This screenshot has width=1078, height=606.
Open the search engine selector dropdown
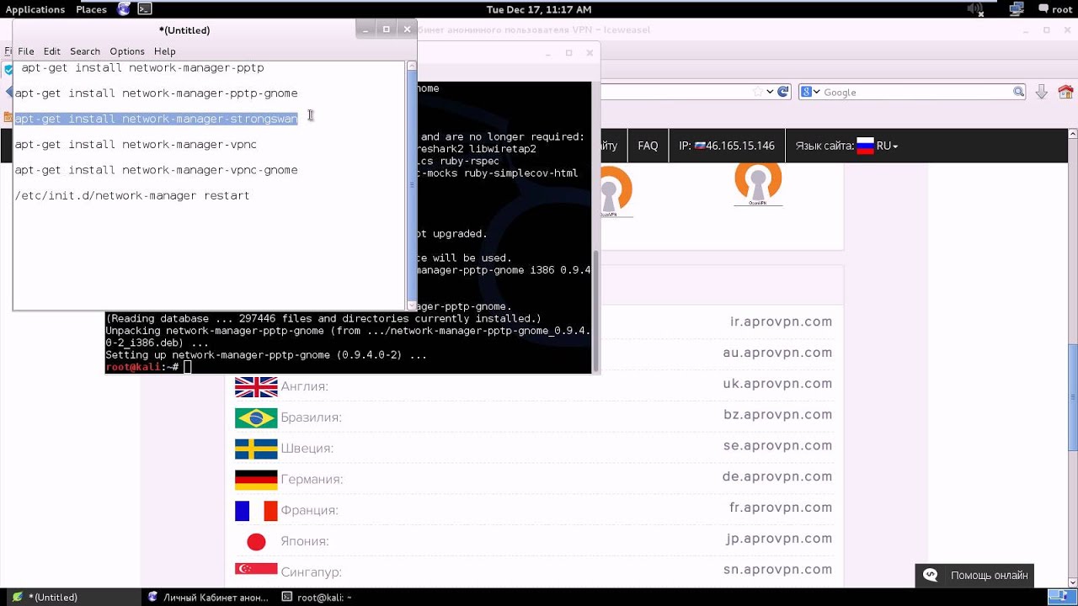click(x=810, y=92)
